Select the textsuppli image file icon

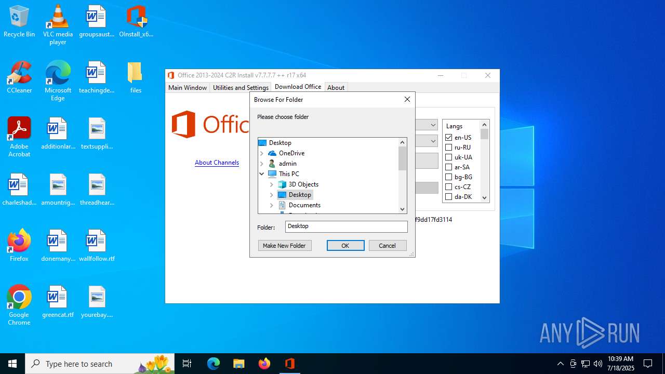pos(97,133)
